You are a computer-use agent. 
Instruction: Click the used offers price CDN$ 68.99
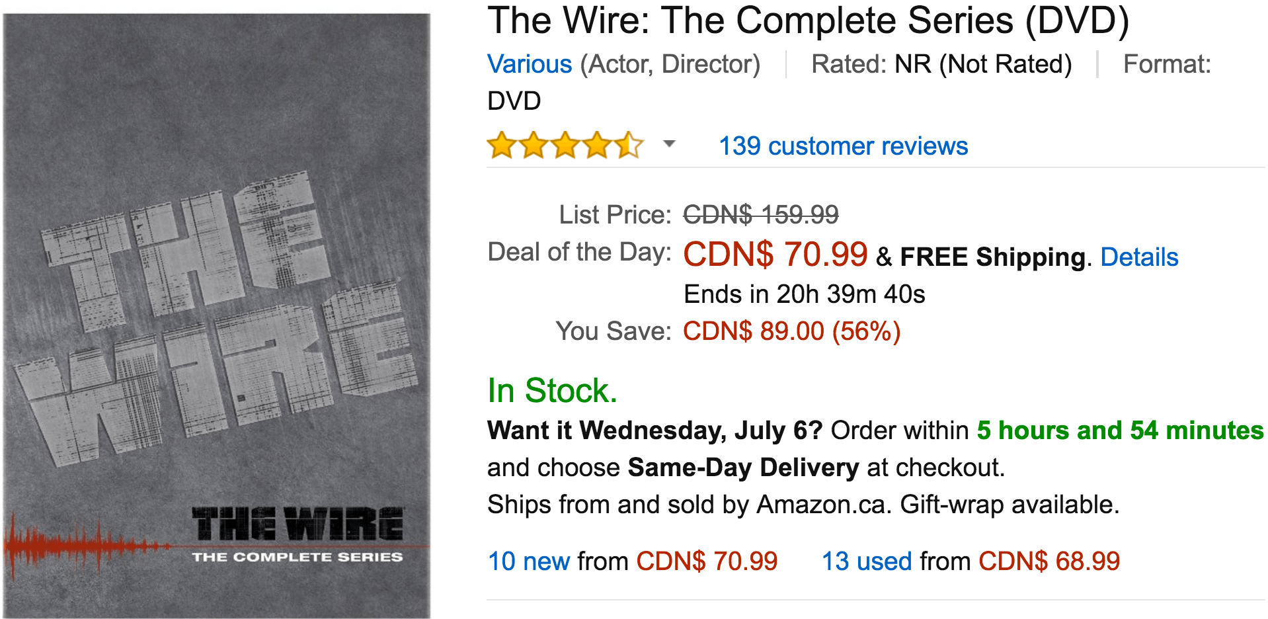[1049, 561]
